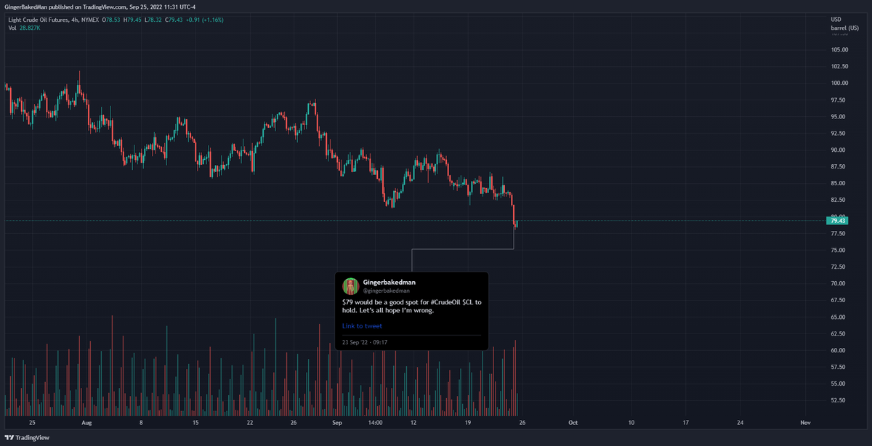872x446 pixels.
Task: Click the 85.00 price axis label
Action: (x=838, y=183)
